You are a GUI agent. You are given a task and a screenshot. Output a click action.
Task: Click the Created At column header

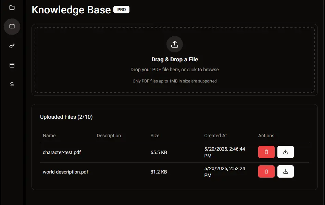pyautogui.click(x=215, y=136)
